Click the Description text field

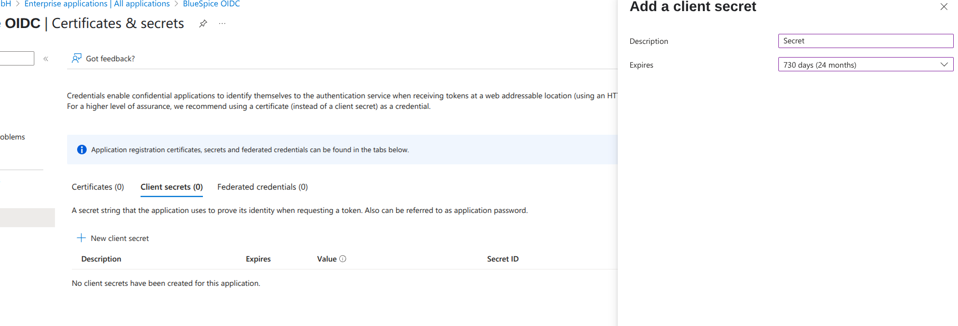(866, 41)
